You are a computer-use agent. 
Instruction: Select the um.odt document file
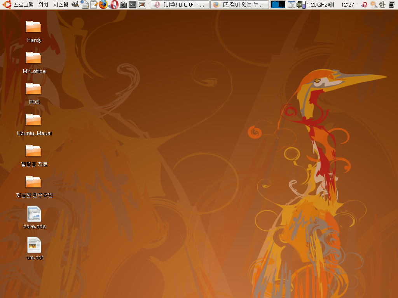(x=35, y=249)
